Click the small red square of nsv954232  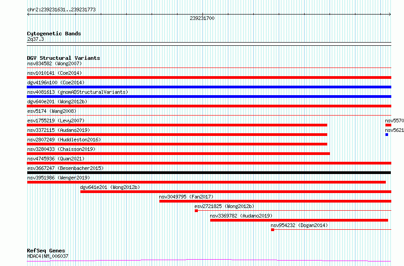point(273,230)
